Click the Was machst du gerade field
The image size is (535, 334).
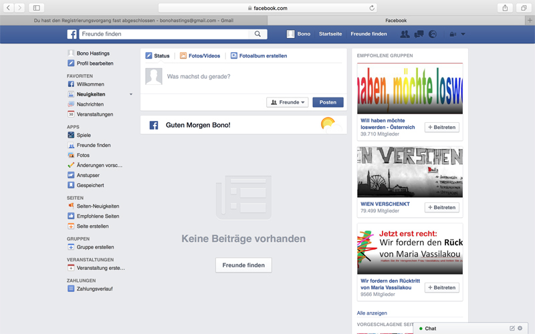click(254, 77)
